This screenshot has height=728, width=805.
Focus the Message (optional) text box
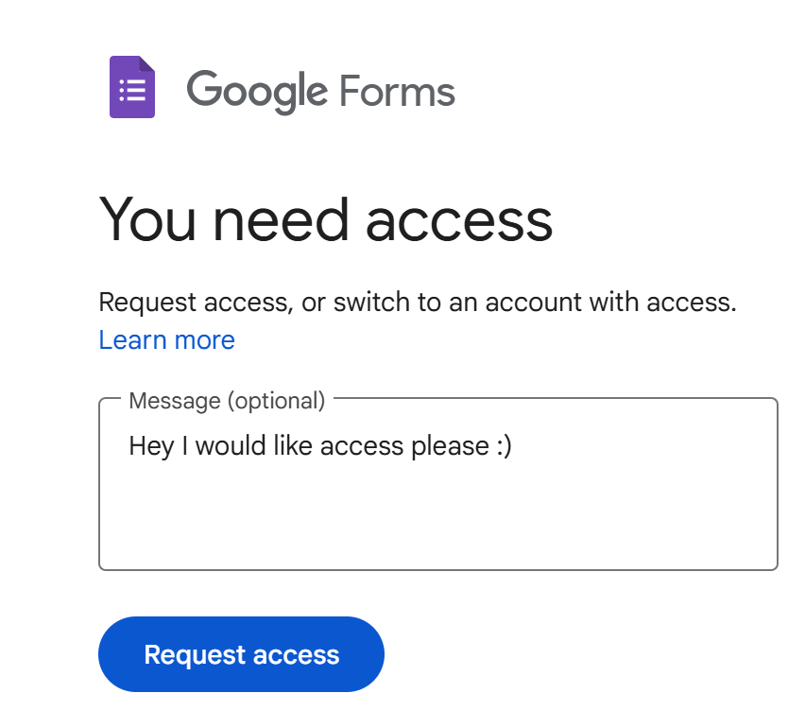pyautogui.click(x=438, y=484)
